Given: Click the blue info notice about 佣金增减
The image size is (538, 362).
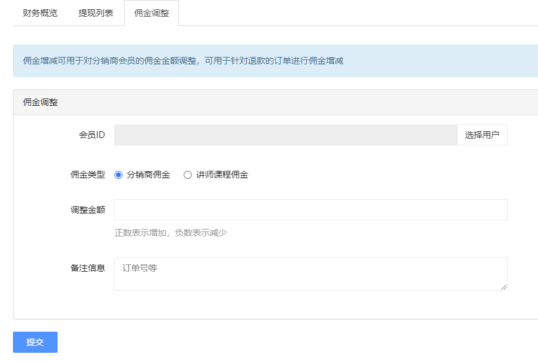Looking at the screenshot, I should (x=276, y=61).
